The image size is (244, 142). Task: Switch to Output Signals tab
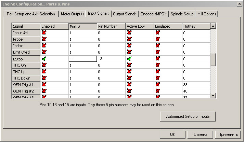click(125, 14)
